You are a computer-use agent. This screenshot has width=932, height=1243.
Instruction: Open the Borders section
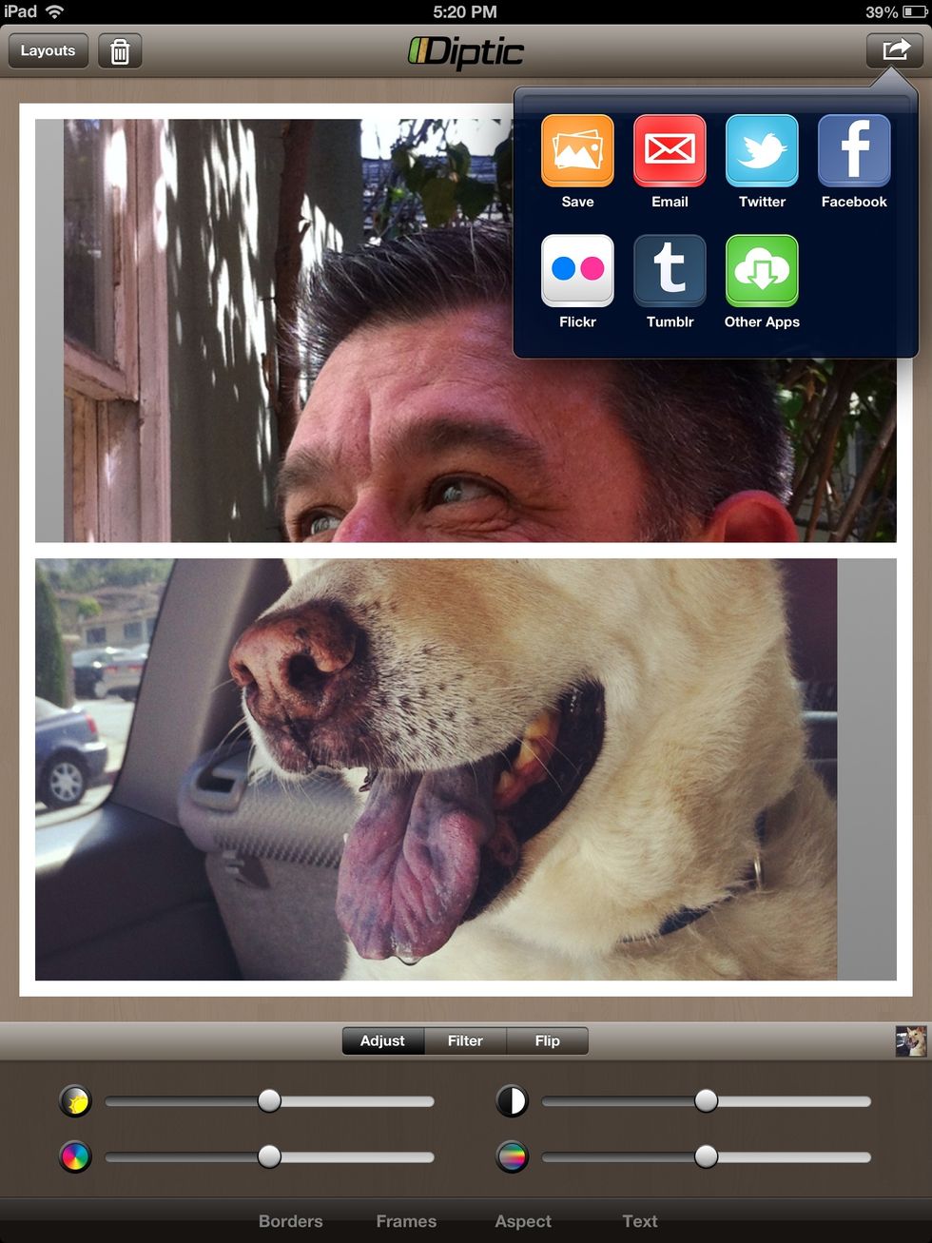coord(290,1221)
